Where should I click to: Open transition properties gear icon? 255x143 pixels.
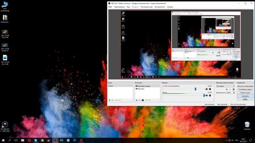[x=233, y=89]
